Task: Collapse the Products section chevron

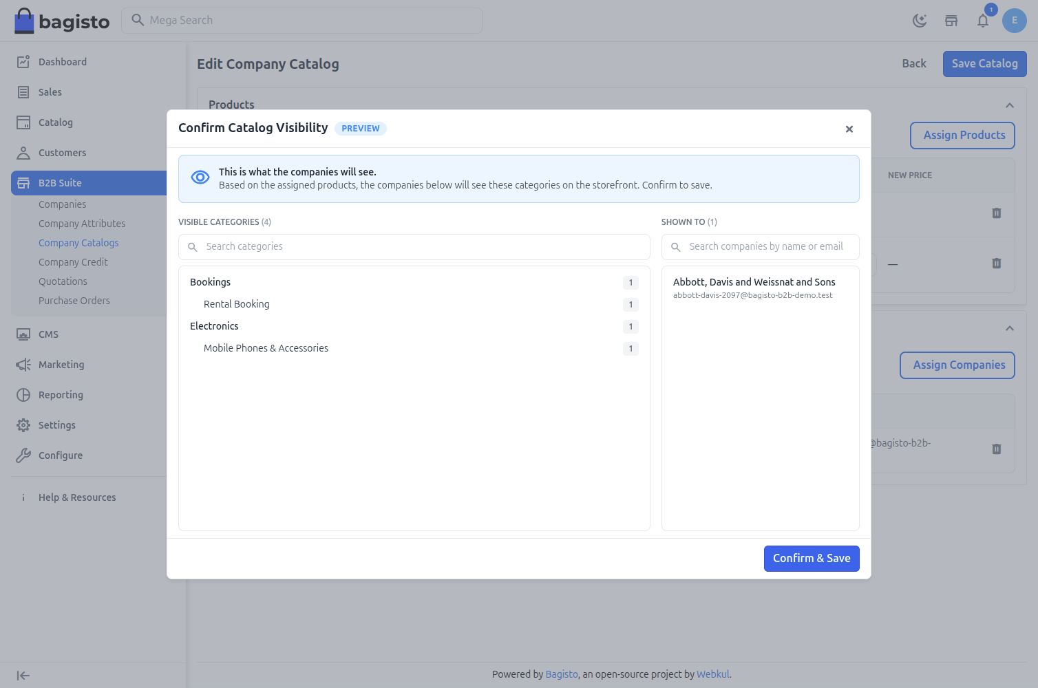Action: (1010, 105)
